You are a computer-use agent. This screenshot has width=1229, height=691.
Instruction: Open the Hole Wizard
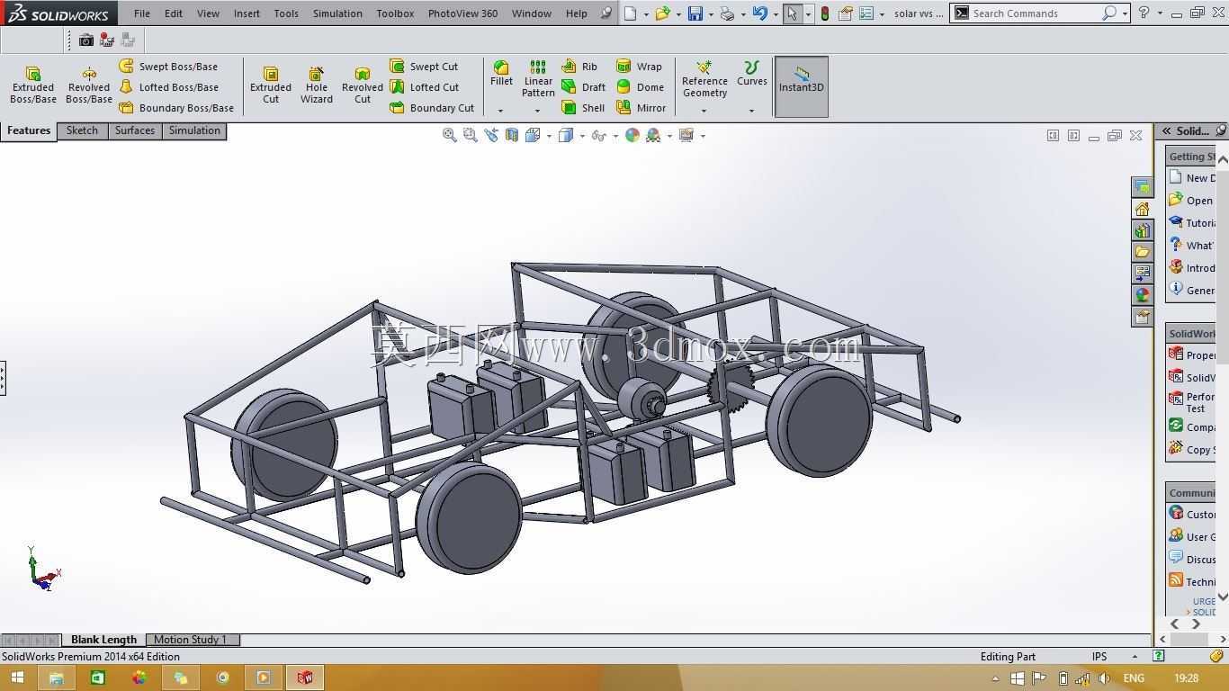tap(317, 85)
